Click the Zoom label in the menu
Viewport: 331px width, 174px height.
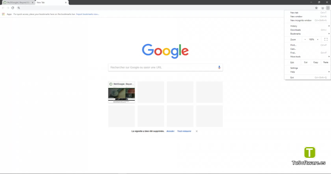[x=293, y=39]
